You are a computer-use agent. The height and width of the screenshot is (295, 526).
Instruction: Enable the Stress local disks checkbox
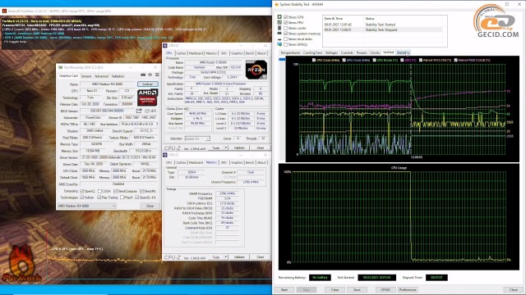point(285,39)
